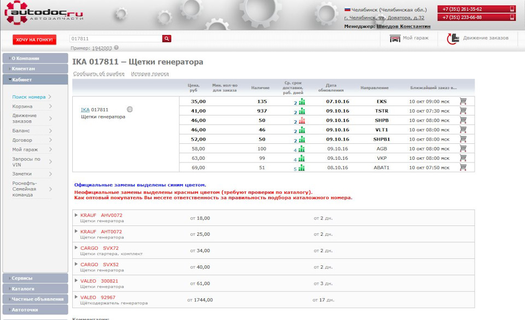Viewport: 525px width, 320px height.
Task: Add EKS 35,00 offer to cart
Action: tap(463, 101)
